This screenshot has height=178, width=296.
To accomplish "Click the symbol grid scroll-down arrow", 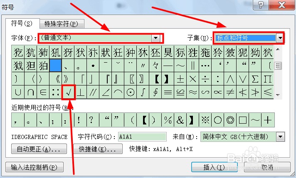I will coord(278,95).
